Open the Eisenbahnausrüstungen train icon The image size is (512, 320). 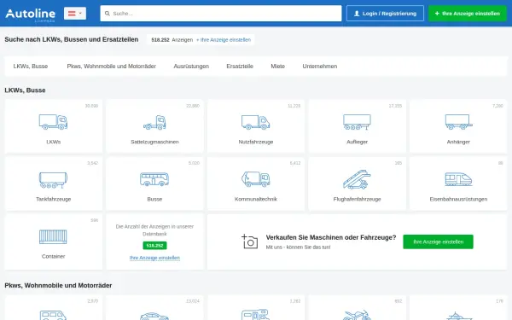point(458,179)
